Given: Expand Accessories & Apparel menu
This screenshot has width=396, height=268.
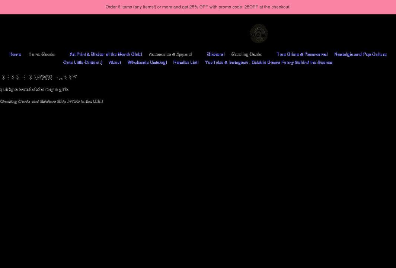Looking at the screenshot, I should pyautogui.click(x=170, y=54).
